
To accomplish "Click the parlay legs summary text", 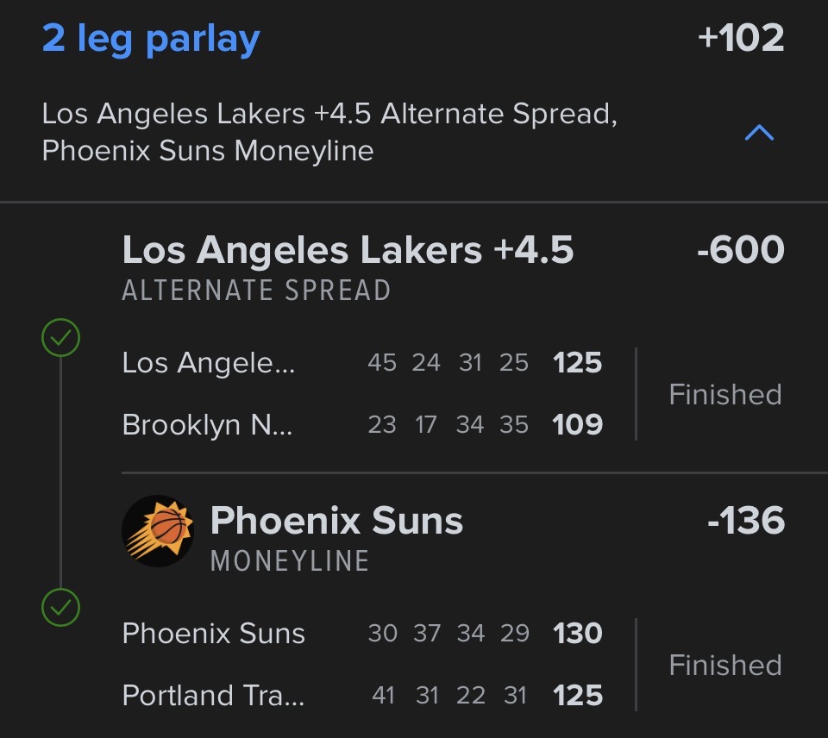I will [329, 132].
